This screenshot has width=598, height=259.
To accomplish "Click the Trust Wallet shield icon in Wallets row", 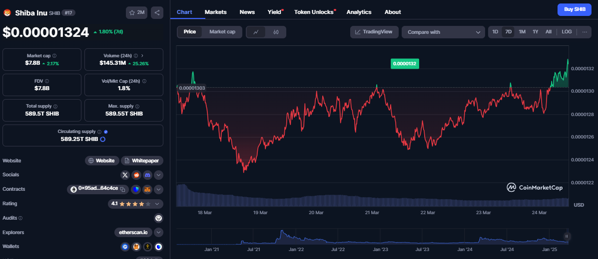I will pos(159,247).
